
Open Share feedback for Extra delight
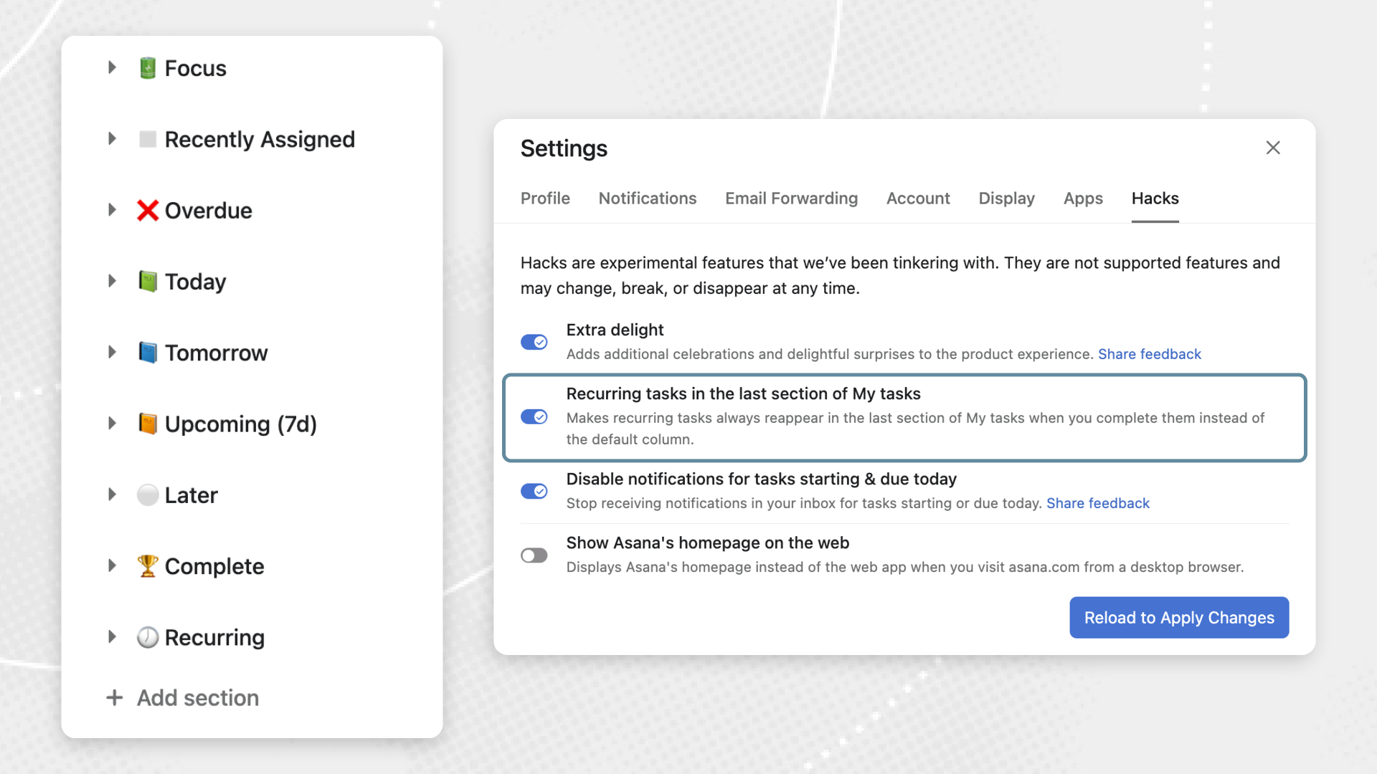pos(1149,354)
